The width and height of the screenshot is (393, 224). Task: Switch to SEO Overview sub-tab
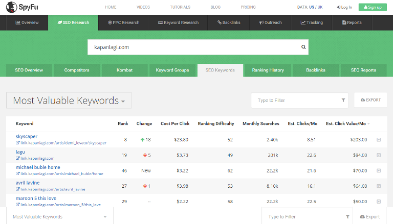pyautogui.click(x=29, y=70)
